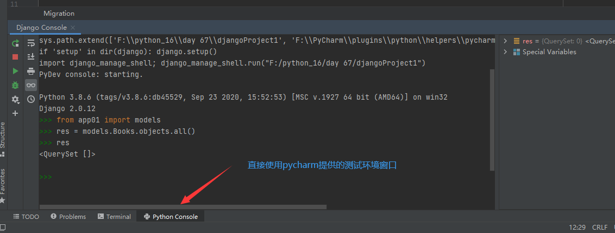Click the "if 'setup' in dir(django)" line
Image resolution: width=615 pixels, height=233 pixels.
(x=128, y=51)
